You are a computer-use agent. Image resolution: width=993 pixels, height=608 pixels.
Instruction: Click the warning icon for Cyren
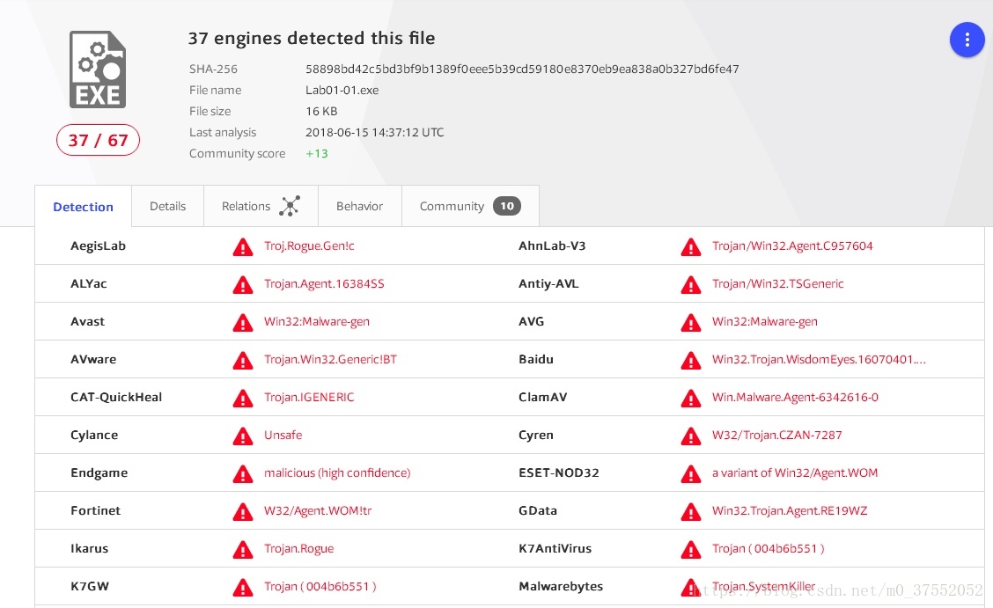click(691, 436)
